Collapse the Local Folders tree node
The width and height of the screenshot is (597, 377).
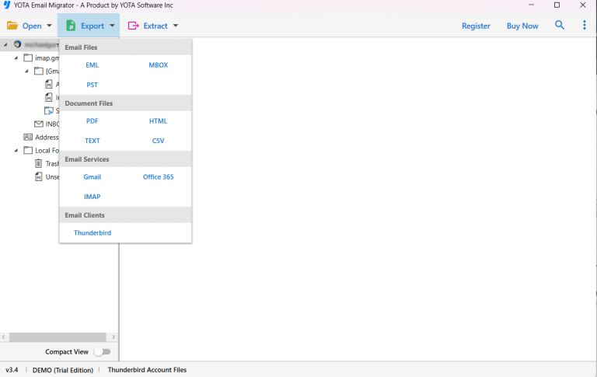16,150
